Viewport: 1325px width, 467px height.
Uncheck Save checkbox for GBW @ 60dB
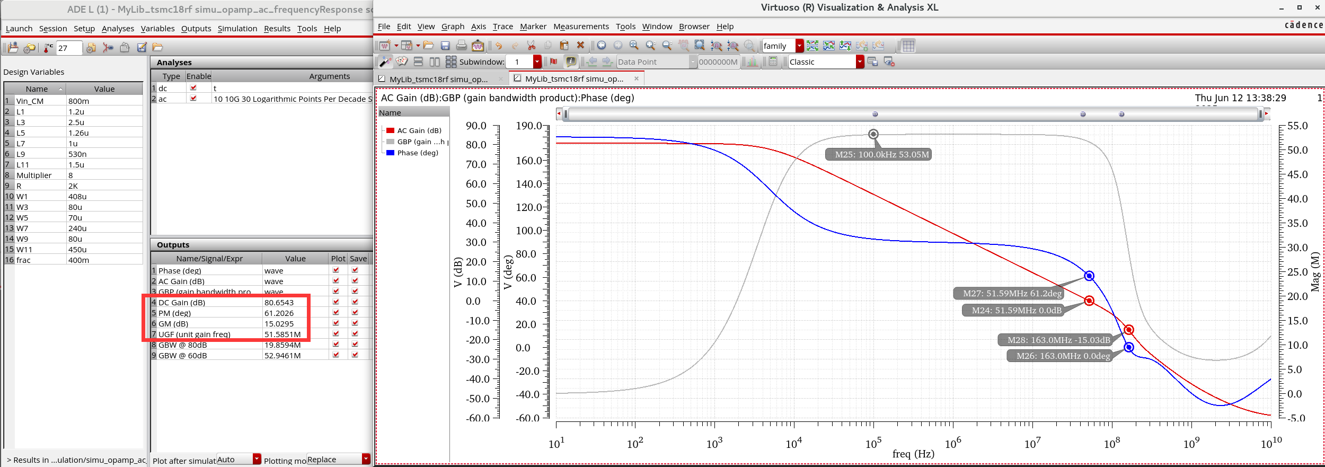(355, 355)
